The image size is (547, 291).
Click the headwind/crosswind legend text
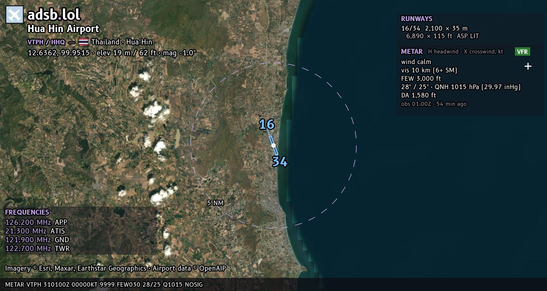[x=466, y=52]
